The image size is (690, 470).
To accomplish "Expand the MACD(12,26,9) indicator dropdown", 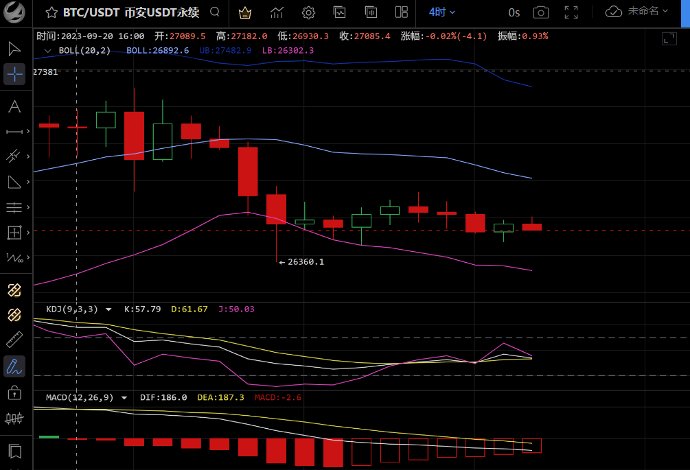I will pyautogui.click(x=124, y=398).
